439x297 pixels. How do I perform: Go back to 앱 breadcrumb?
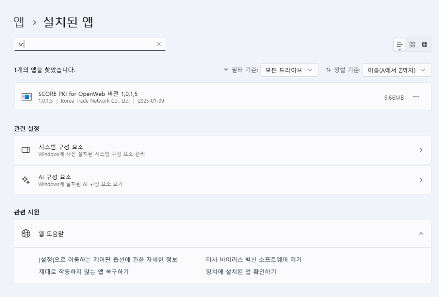(19, 22)
